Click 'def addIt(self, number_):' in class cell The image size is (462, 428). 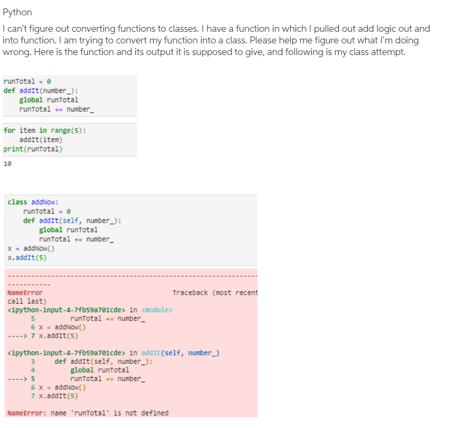pos(72,221)
